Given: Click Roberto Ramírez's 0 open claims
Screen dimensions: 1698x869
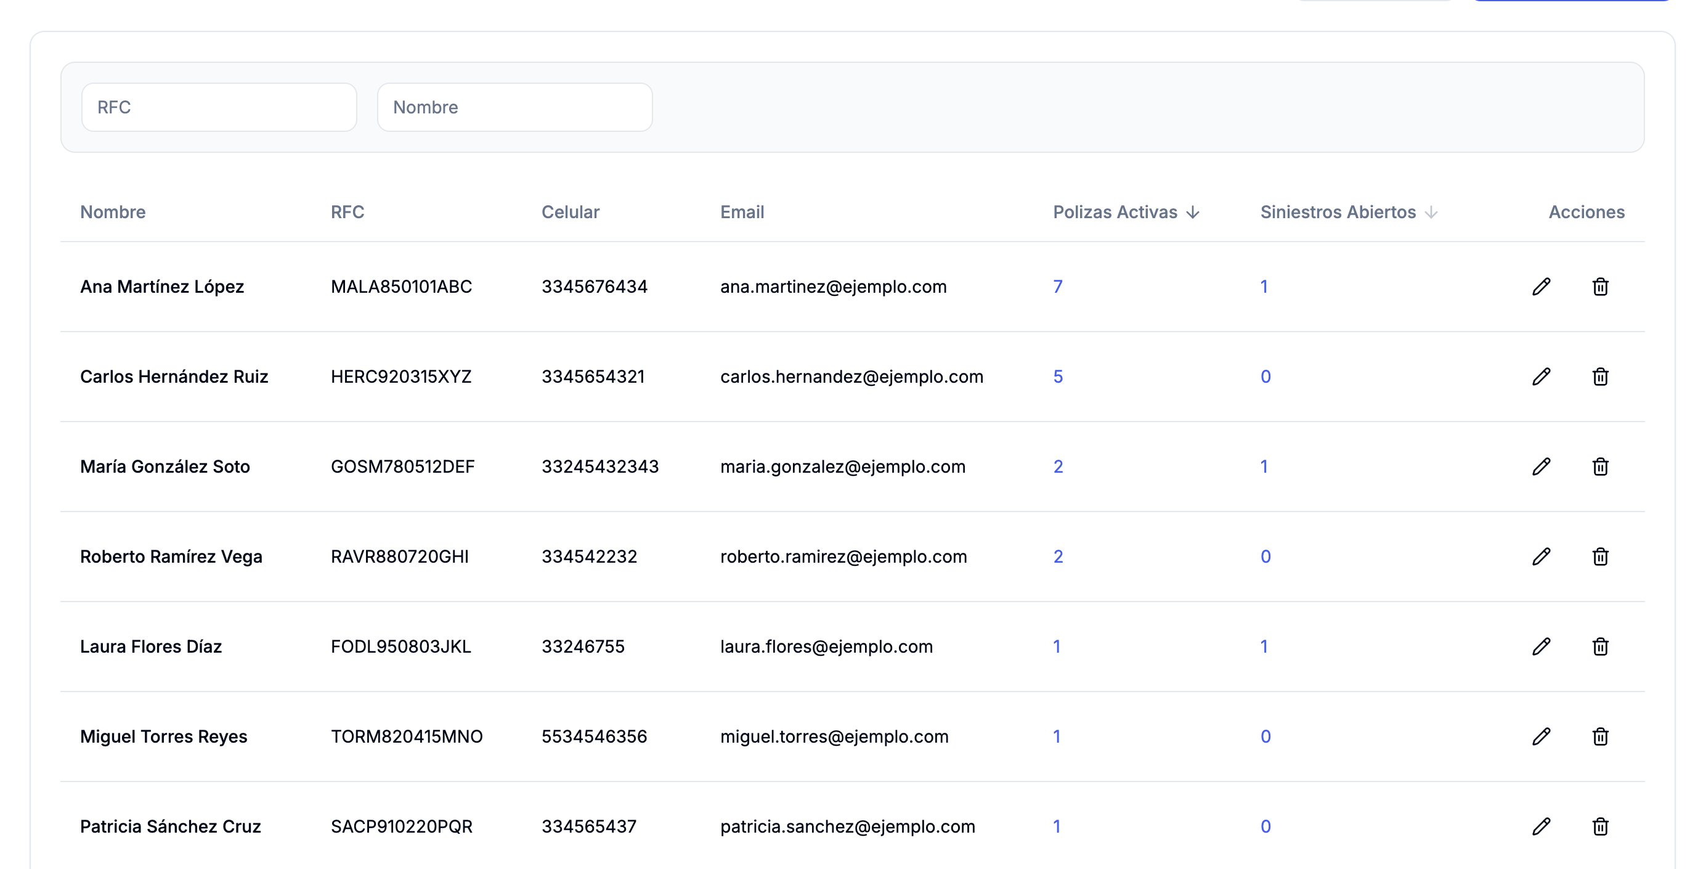Looking at the screenshot, I should click(x=1265, y=557).
